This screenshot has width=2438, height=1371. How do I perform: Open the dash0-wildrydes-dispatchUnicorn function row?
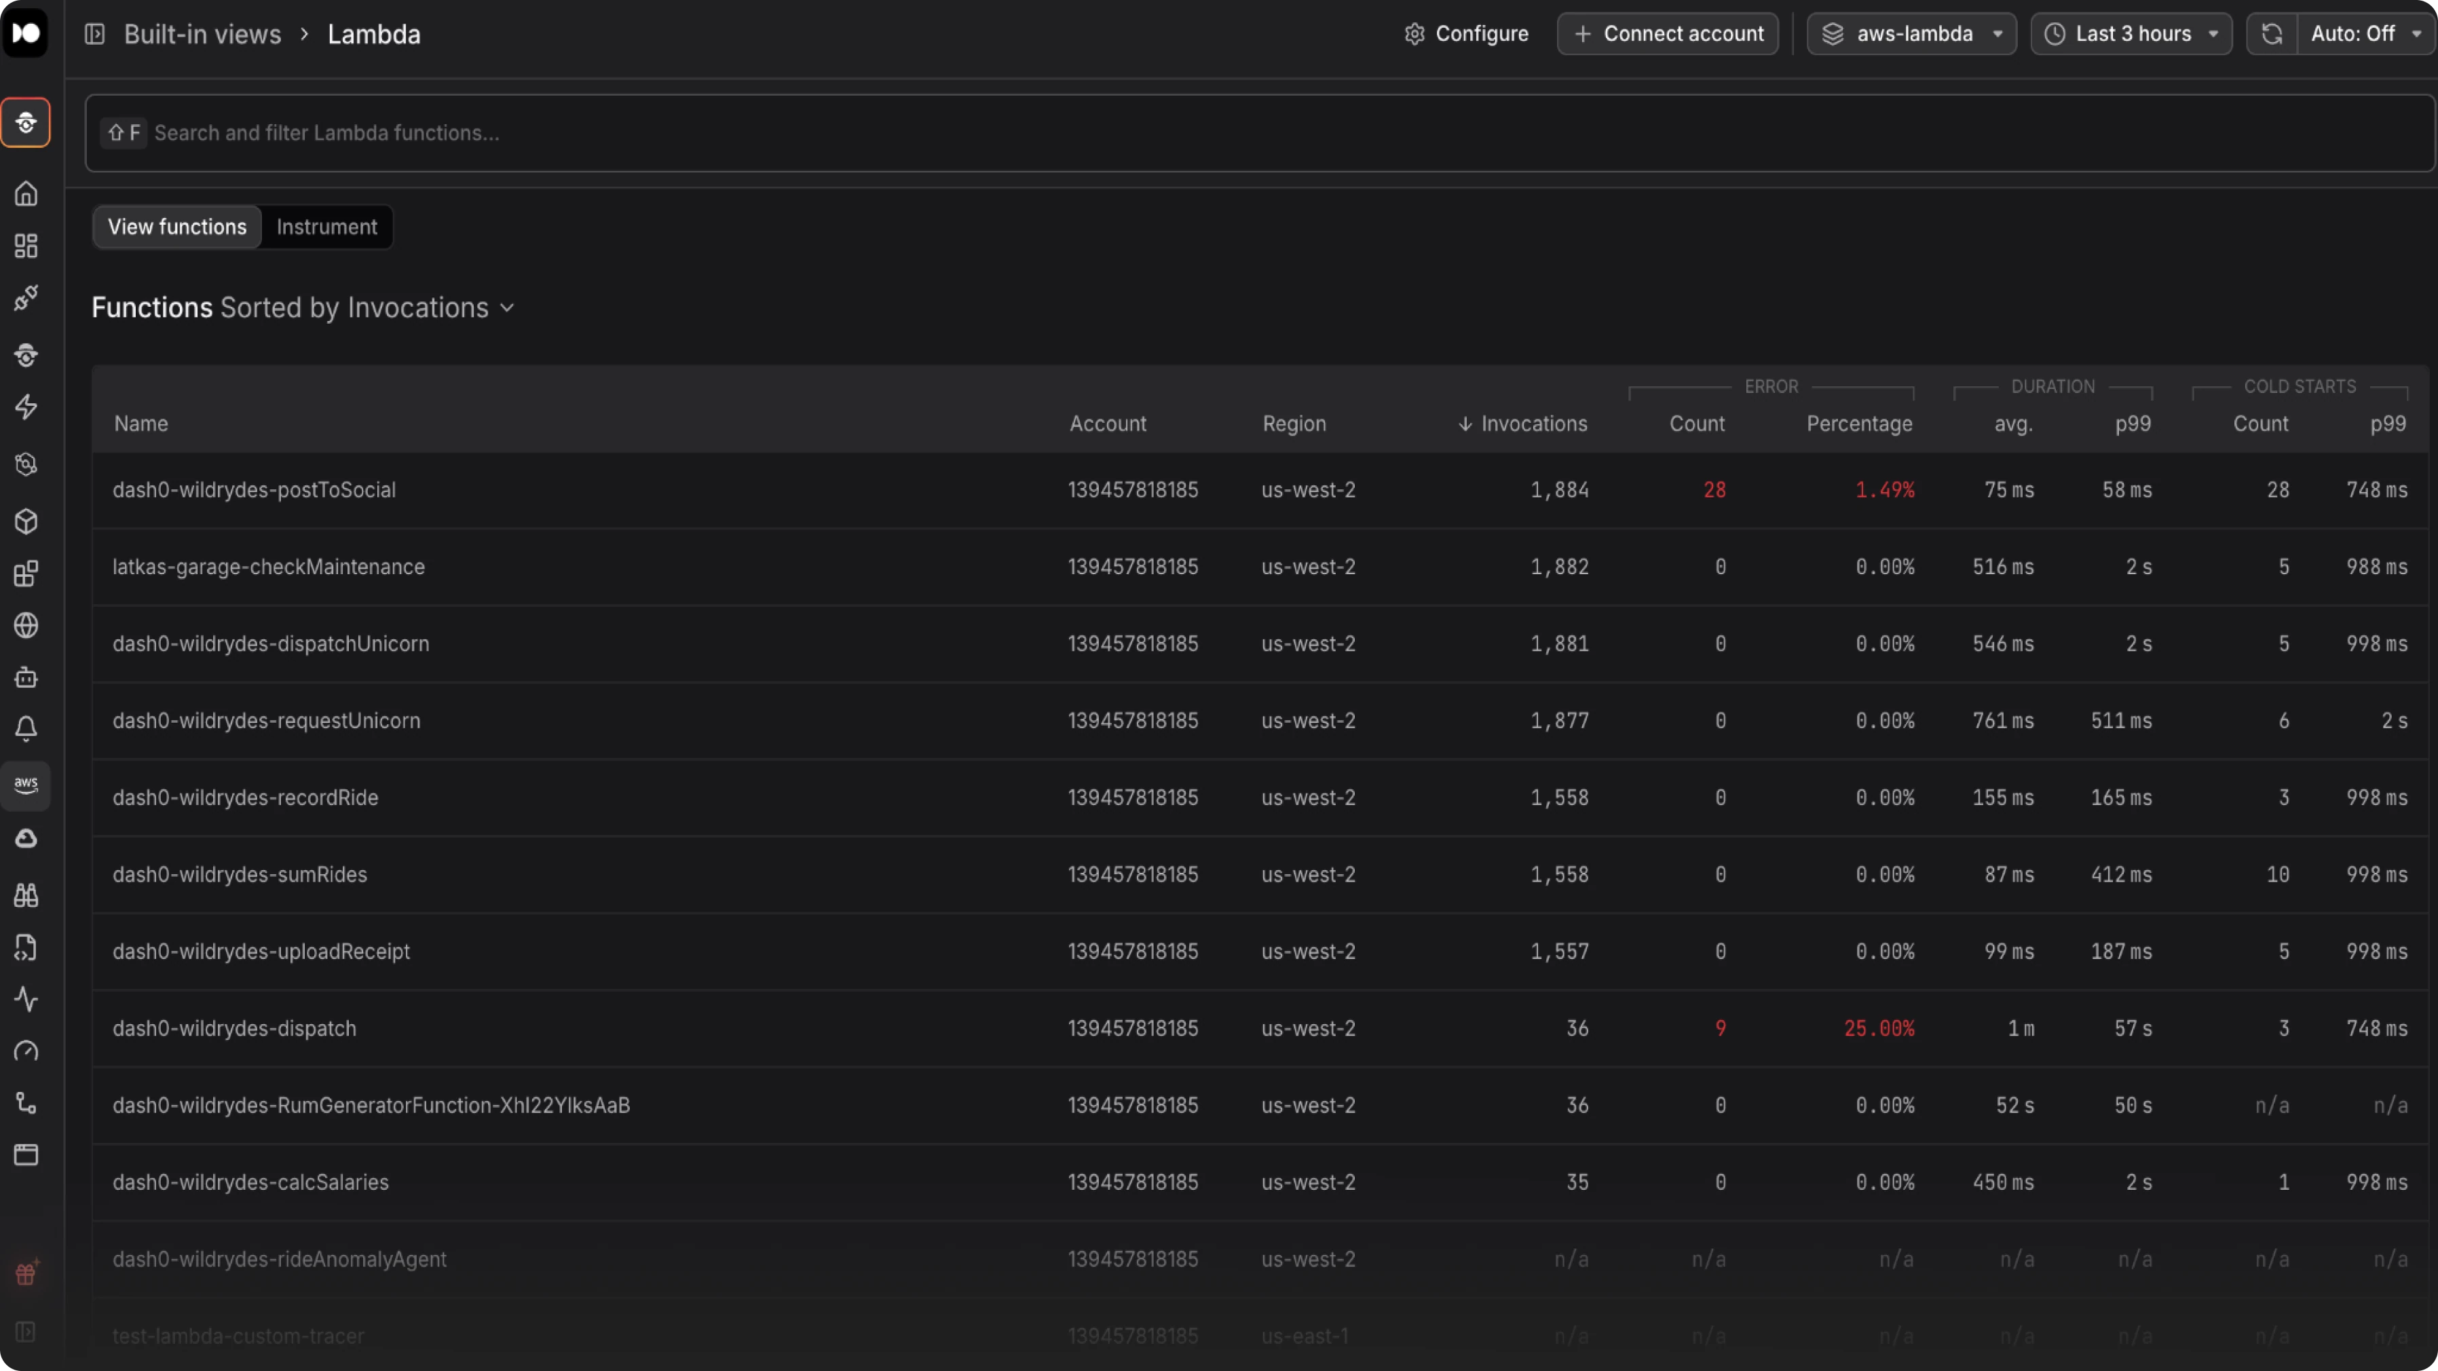click(1260, 643)
